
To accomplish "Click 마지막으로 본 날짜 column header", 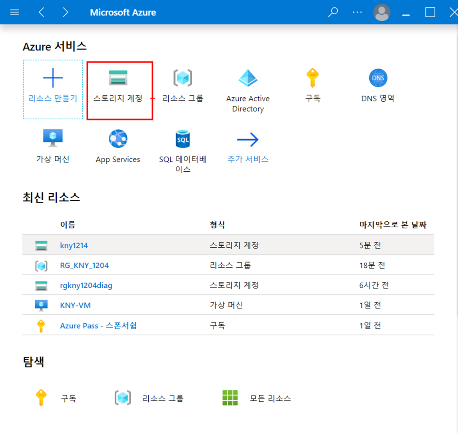I will coord(393,225).
